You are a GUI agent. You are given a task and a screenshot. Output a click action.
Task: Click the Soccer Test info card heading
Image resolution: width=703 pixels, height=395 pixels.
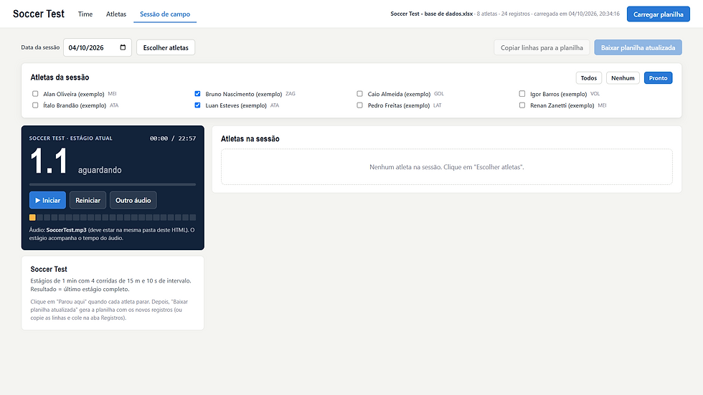[x=49, y=269]
